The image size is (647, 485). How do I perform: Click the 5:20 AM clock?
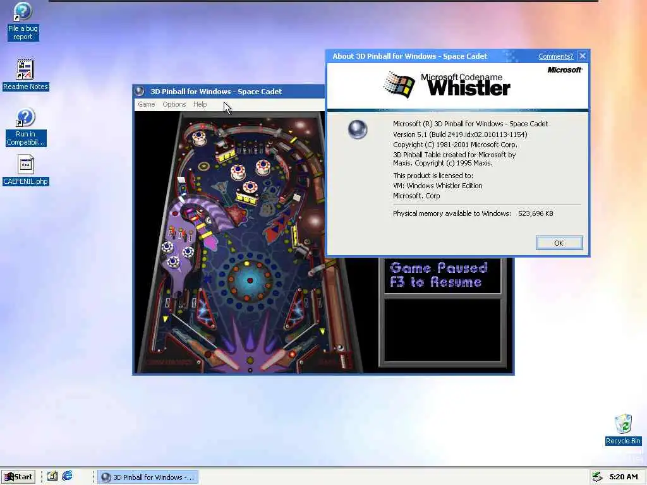click(x=624, y=477)
